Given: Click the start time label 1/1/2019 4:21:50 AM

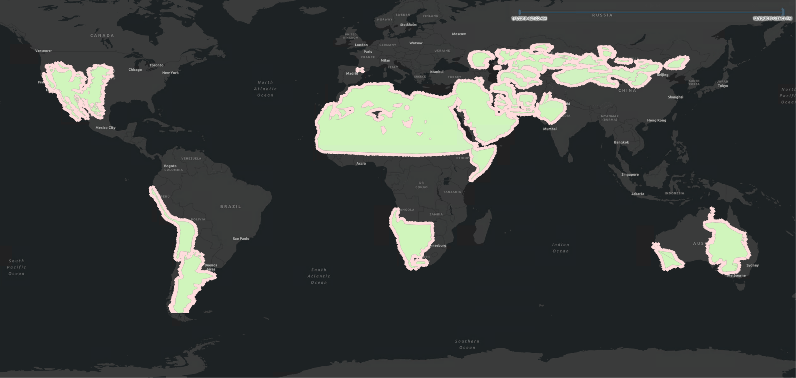Looking at the screenshot, I should [529, 18].
